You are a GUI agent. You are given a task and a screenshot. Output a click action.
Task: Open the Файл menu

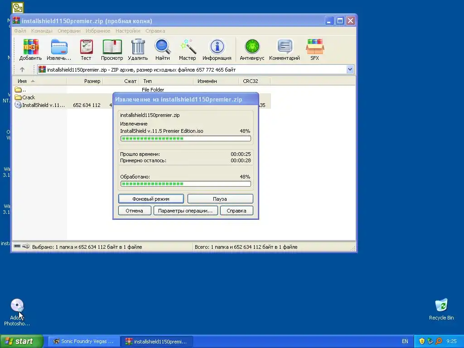20,31
